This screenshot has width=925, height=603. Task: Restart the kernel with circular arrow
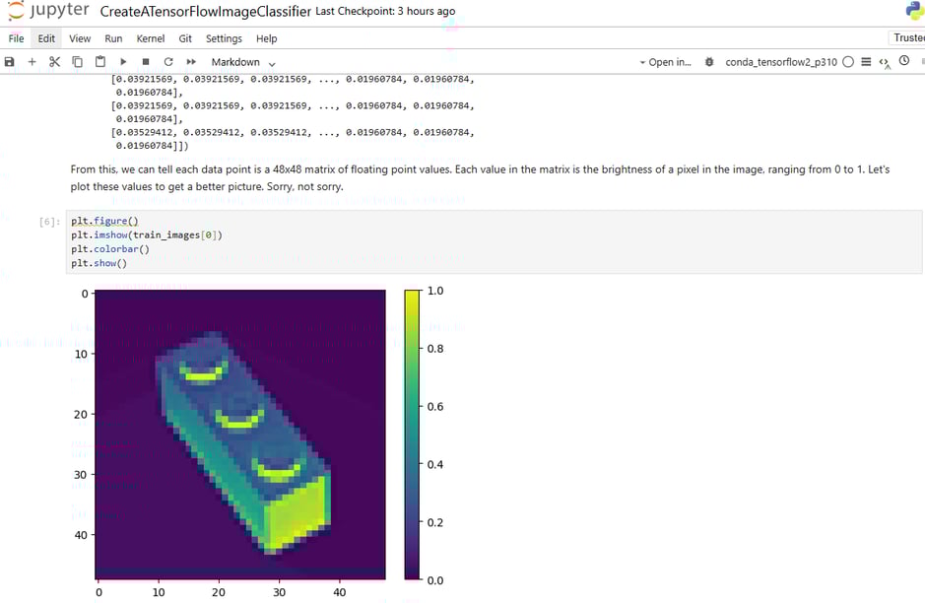click(x=168, y=62)
